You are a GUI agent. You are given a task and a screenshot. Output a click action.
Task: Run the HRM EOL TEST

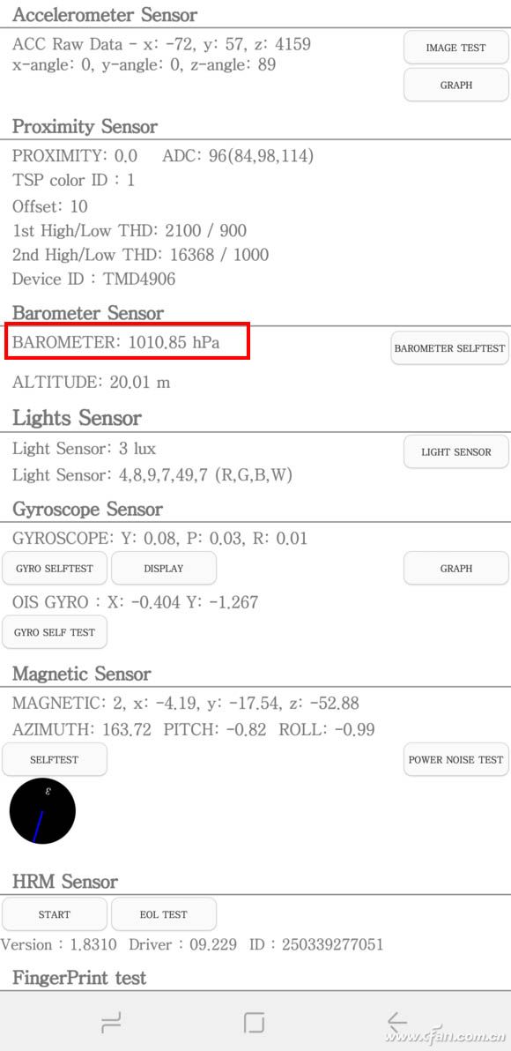pyautogui.click(x=163, y=914)
